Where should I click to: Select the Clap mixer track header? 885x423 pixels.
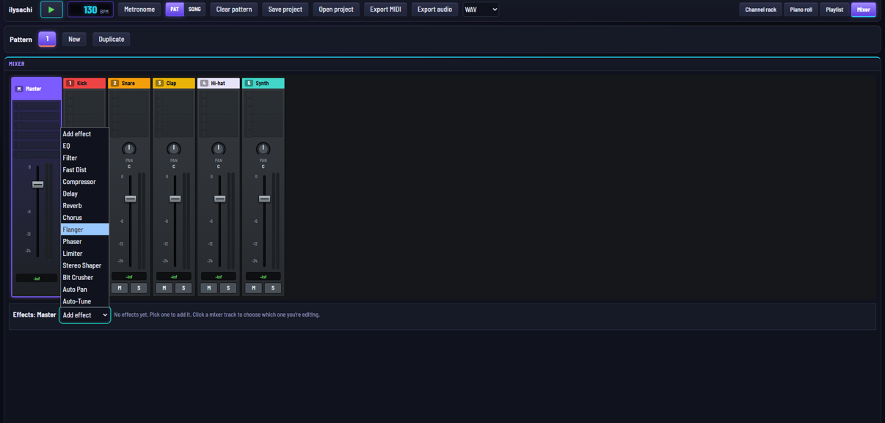point(174,84)
